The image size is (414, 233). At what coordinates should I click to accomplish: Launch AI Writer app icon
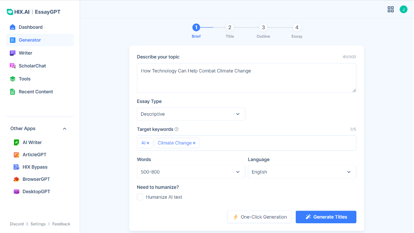tap(17, 142)
